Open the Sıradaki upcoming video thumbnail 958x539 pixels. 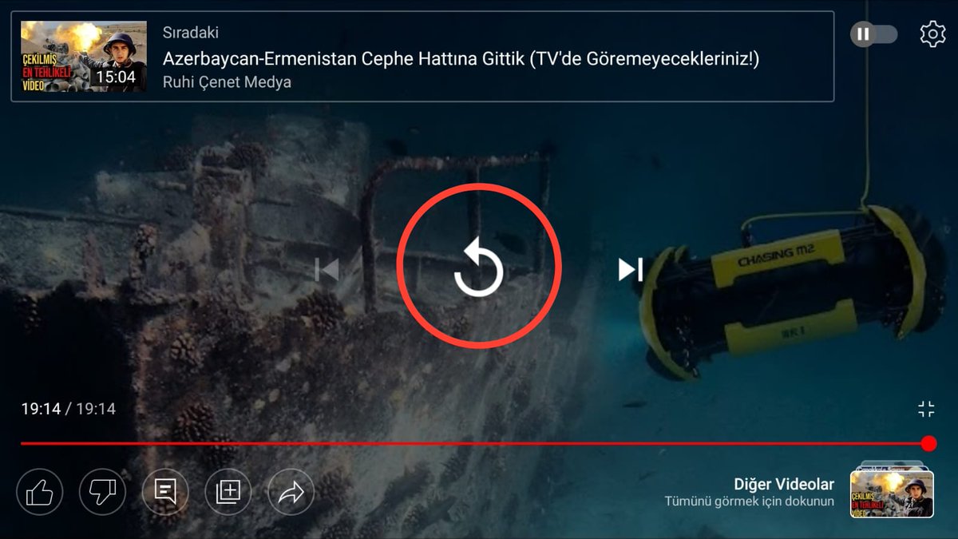(84, 56)
